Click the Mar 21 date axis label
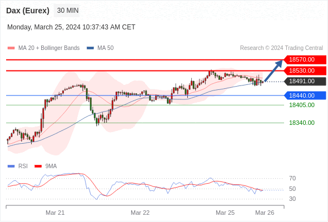 pyautogui.click(x=55, y=213)
